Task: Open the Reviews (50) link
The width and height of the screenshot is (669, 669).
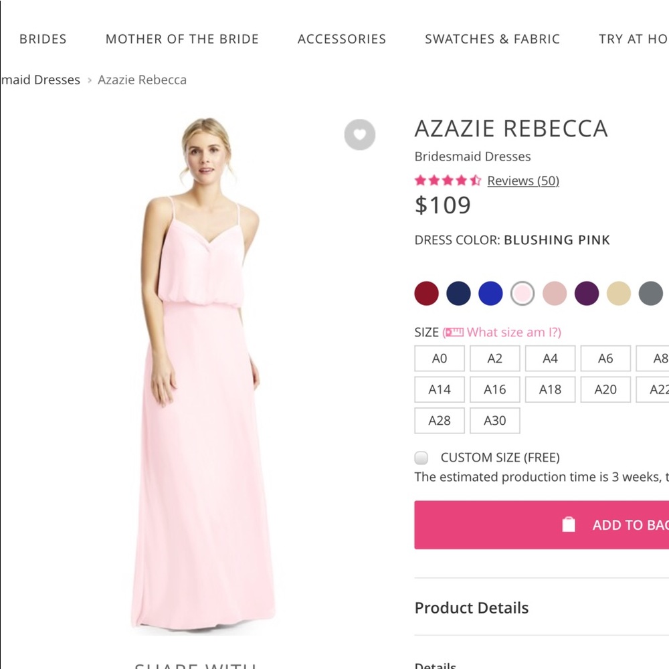Action: tap(523, 180)
